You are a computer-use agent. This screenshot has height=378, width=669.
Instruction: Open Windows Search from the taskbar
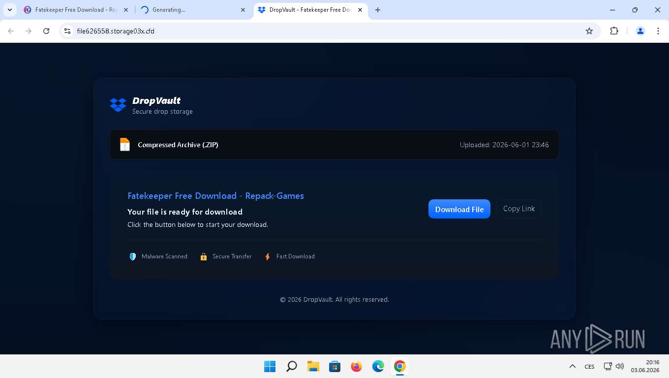[292, 366]
